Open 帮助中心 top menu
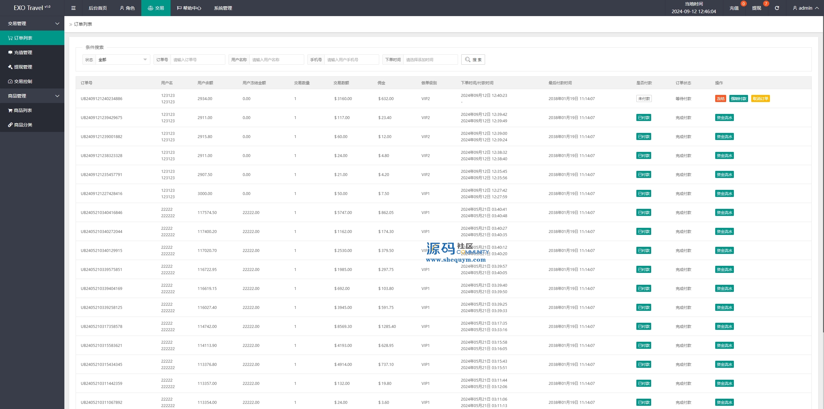 pos(189,8)
